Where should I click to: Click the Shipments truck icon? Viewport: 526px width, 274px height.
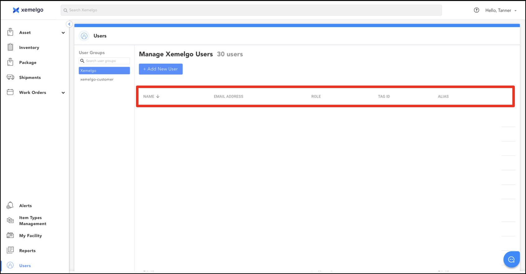[10, 77]
